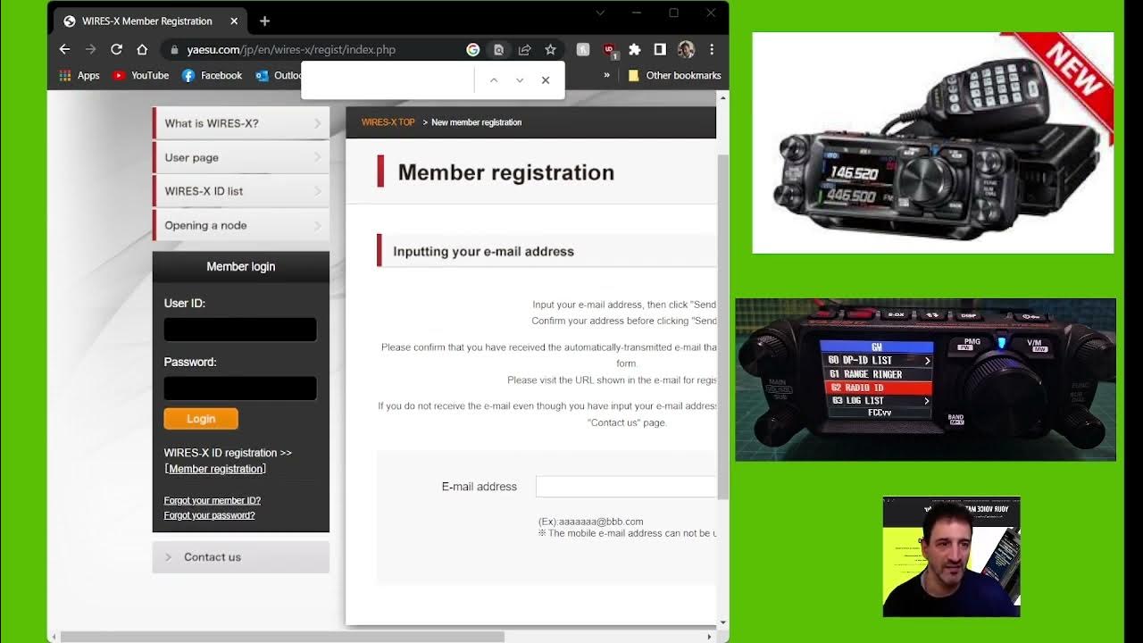Image resolution: width=1143 pixels, height=643 pixels.
Task: Open the Other bookmarks folder
Action: coord(675,76)
